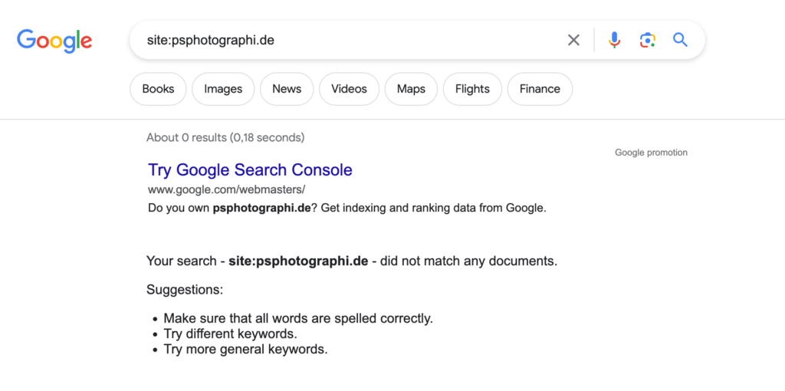Click the Google promotion label
The height and width of the screenshot is (391, 785).
pyautogui.click(x=651, y=153)
